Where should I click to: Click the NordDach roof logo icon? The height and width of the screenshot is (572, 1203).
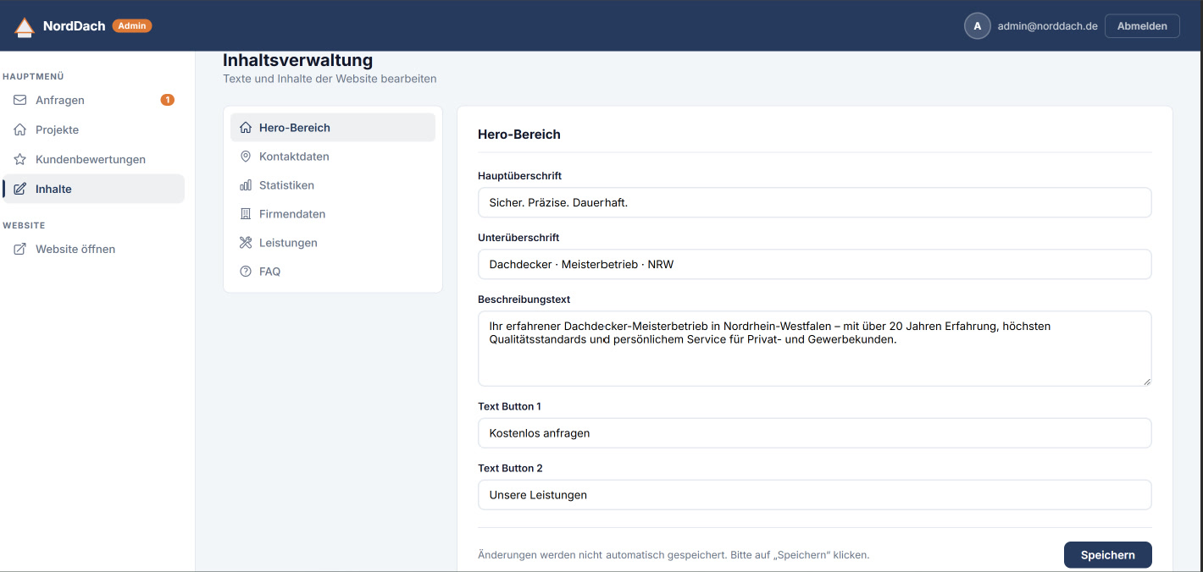point(25,27)
